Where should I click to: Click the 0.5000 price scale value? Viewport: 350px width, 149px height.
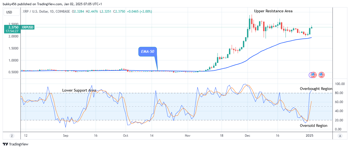coord(13,72)
